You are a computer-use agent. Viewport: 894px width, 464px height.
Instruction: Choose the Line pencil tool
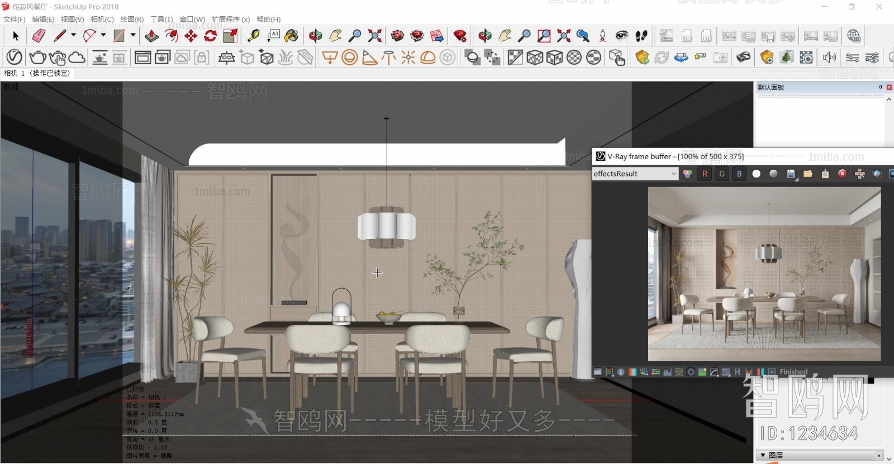(59, 36)
